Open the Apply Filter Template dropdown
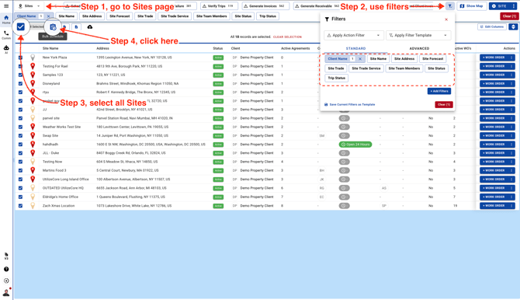Viewport: 520px width, 300px height. 418,35
